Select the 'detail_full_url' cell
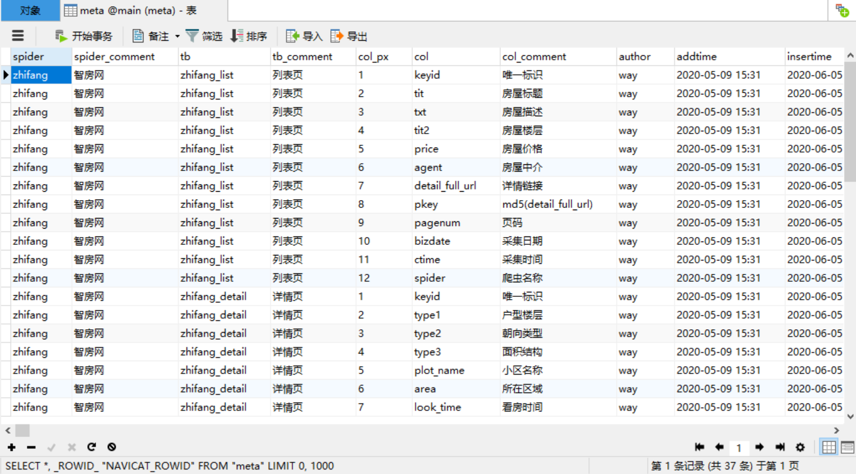Image resolution: width=856 pixels, height=474 pixels. [x=456, y=186]
